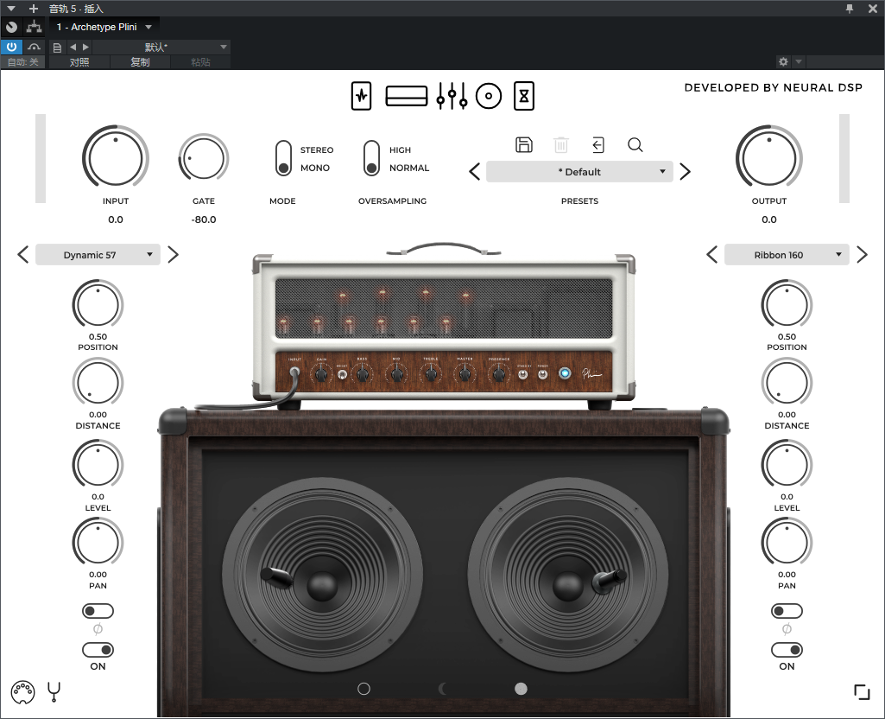Click Ribbon 160 LEVEL knob
Viewport: 885px width, 719px height.
coord(787,466)
